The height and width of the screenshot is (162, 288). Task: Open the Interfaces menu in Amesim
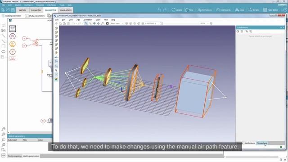pos(52,5)
